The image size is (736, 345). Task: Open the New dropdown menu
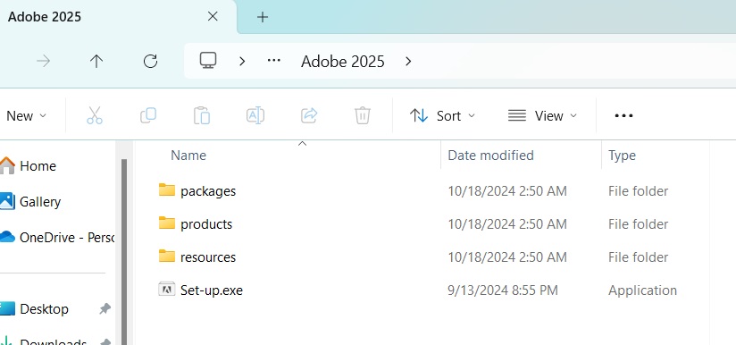26,116
